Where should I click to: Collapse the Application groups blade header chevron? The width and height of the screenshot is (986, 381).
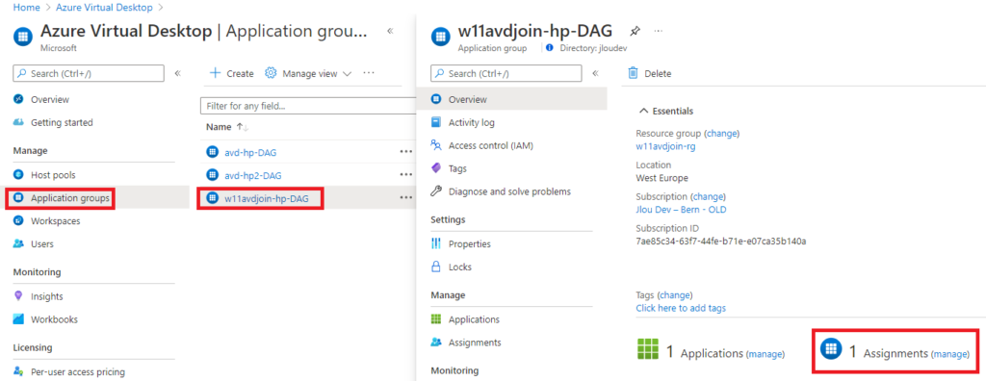390,31
